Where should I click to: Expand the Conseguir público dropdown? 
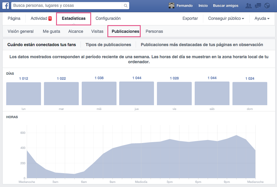pos(226,18)
